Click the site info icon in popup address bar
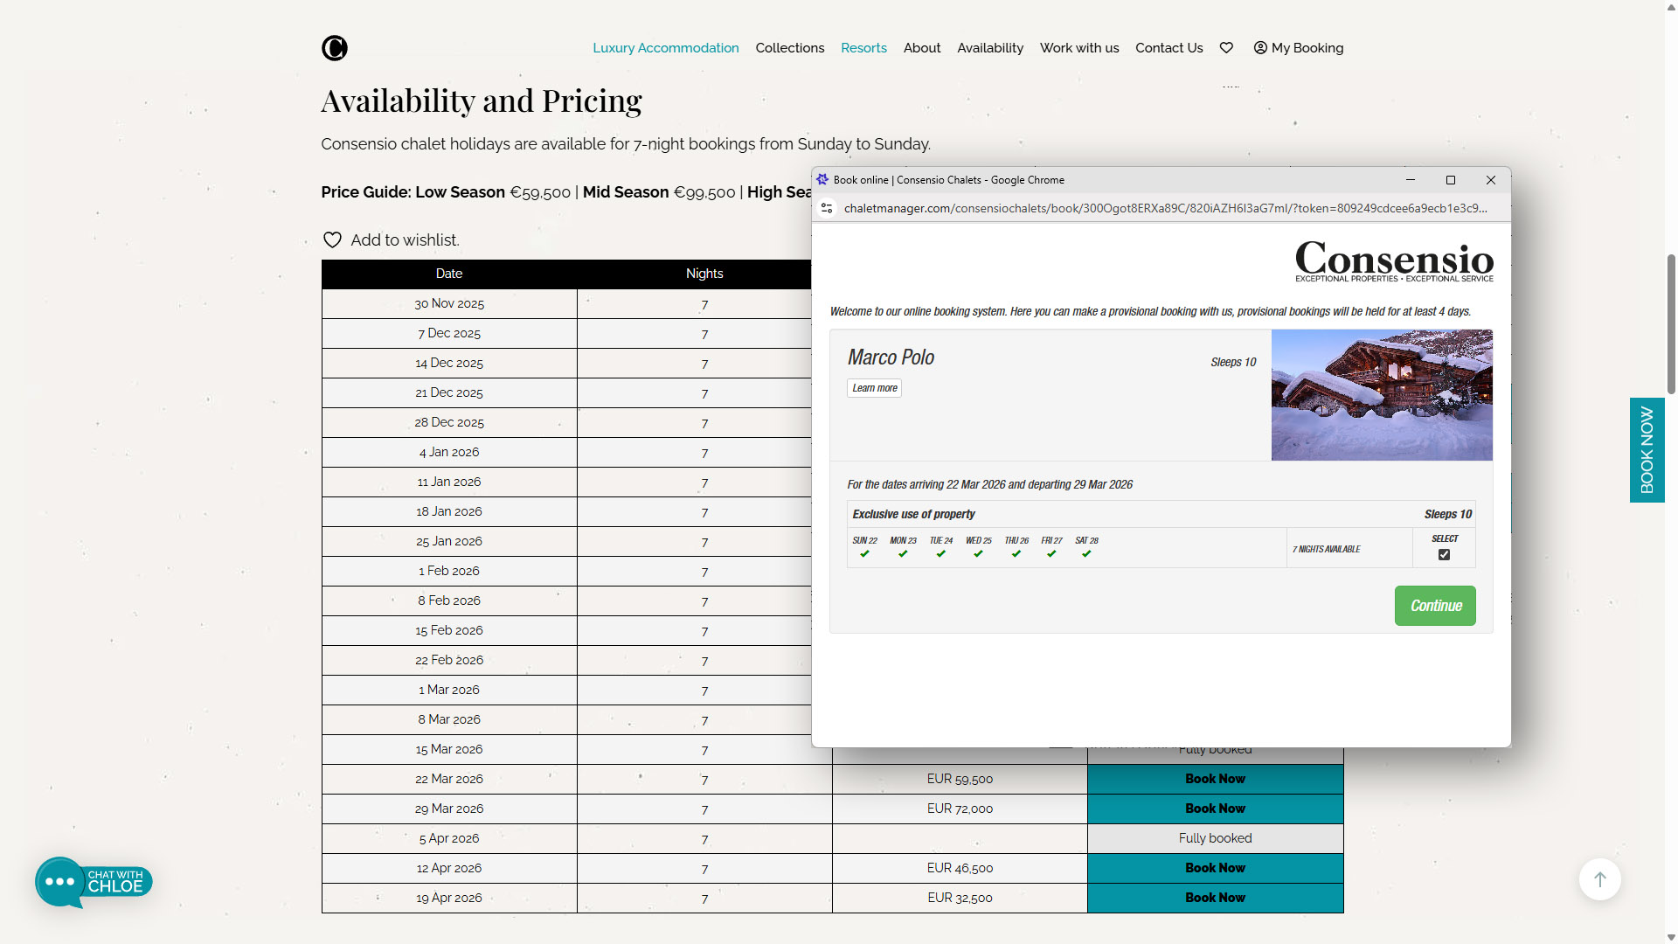 coord(827,208)
